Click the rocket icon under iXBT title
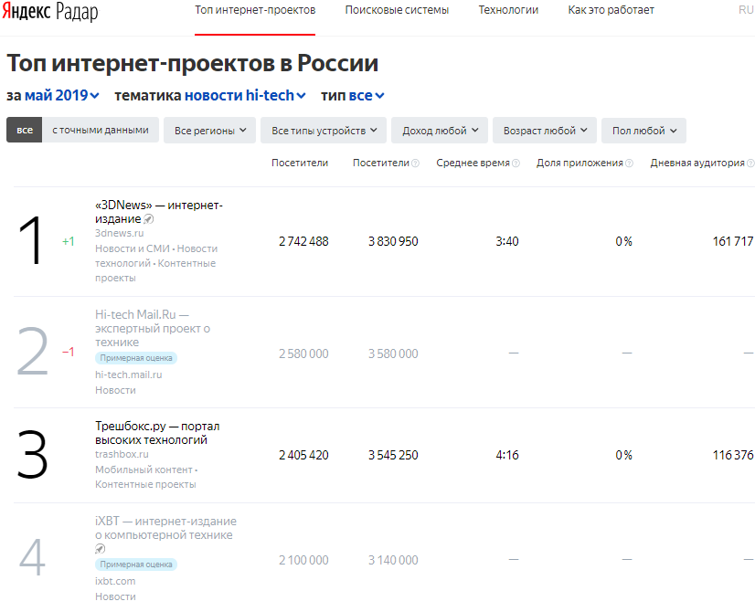The height and width of the screenshot is (612, 755). click(x=101, y=548)
